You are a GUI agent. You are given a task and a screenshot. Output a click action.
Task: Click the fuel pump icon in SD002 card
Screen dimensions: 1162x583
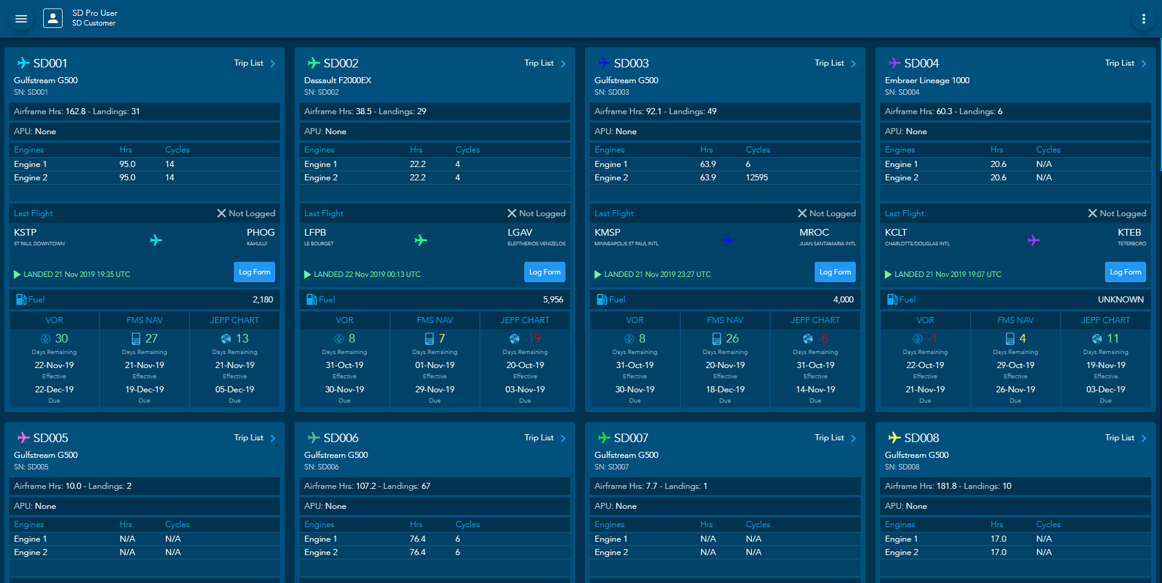tap(311, 299)
